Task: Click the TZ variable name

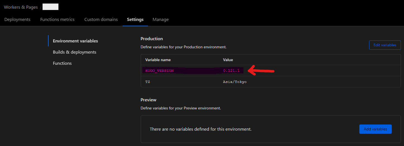Action: click(148, 82)
